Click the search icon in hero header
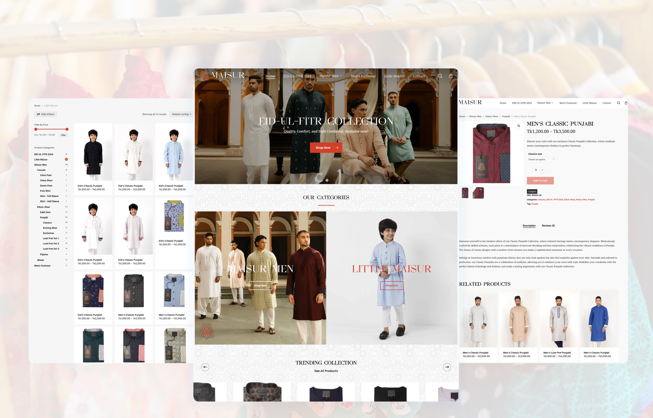 [440, 76]
